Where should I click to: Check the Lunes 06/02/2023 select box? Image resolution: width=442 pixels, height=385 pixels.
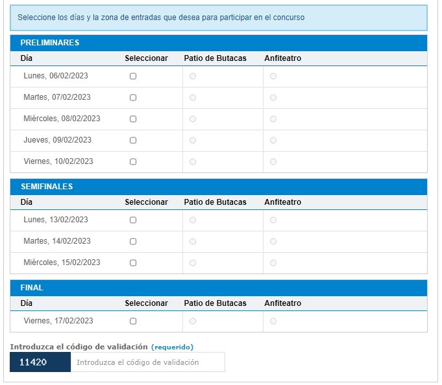pyautogui.click(x=133, y=76)
